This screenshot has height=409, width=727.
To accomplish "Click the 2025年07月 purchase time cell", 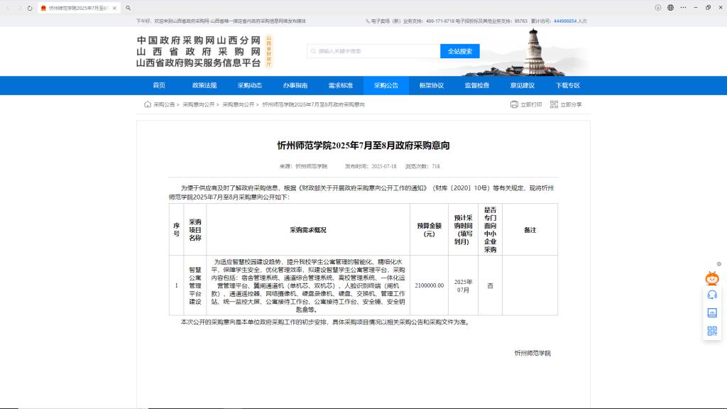I will coord(463,285).
